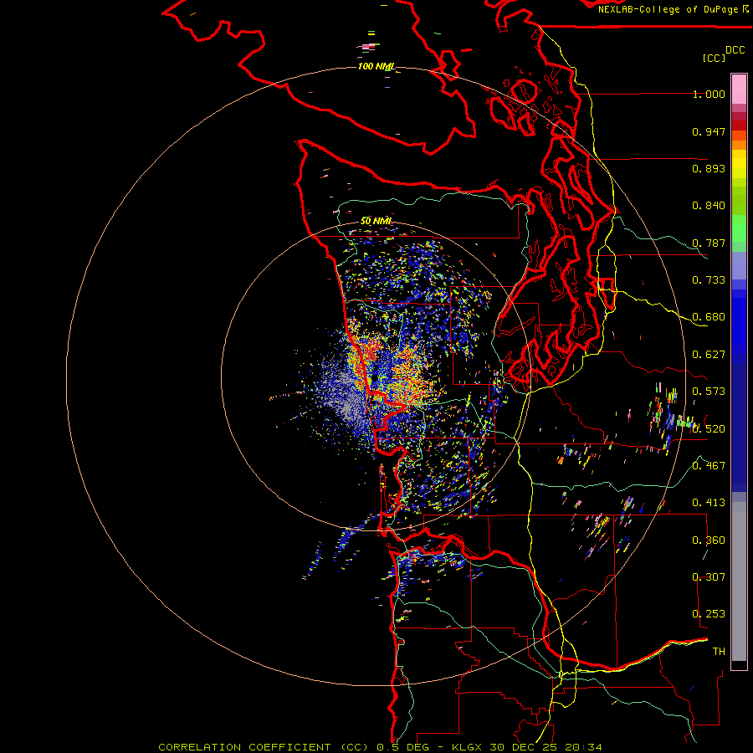Select the 0.627 scale value

pyautogui.click(x=709, y=355)
